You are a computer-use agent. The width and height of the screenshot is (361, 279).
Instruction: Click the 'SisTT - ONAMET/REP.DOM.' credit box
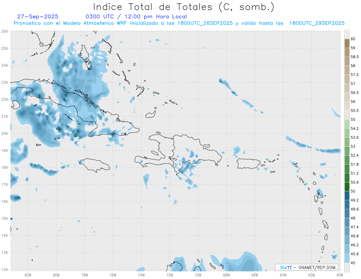(307, 267)
